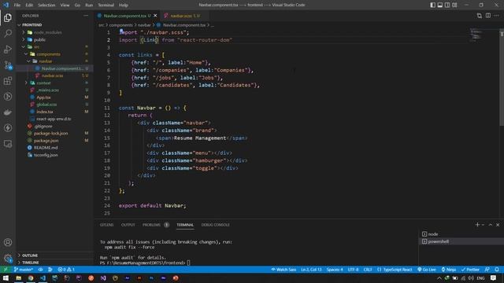Open the Terminal menu
Viewport: 504px width, 283px height.
106,5
